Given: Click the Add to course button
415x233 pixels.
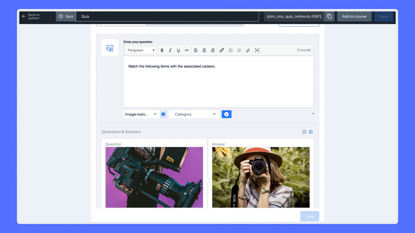Looking at the screenshot, I should pos(354,16).
